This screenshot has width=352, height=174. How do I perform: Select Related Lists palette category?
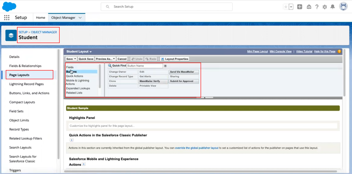74,93
